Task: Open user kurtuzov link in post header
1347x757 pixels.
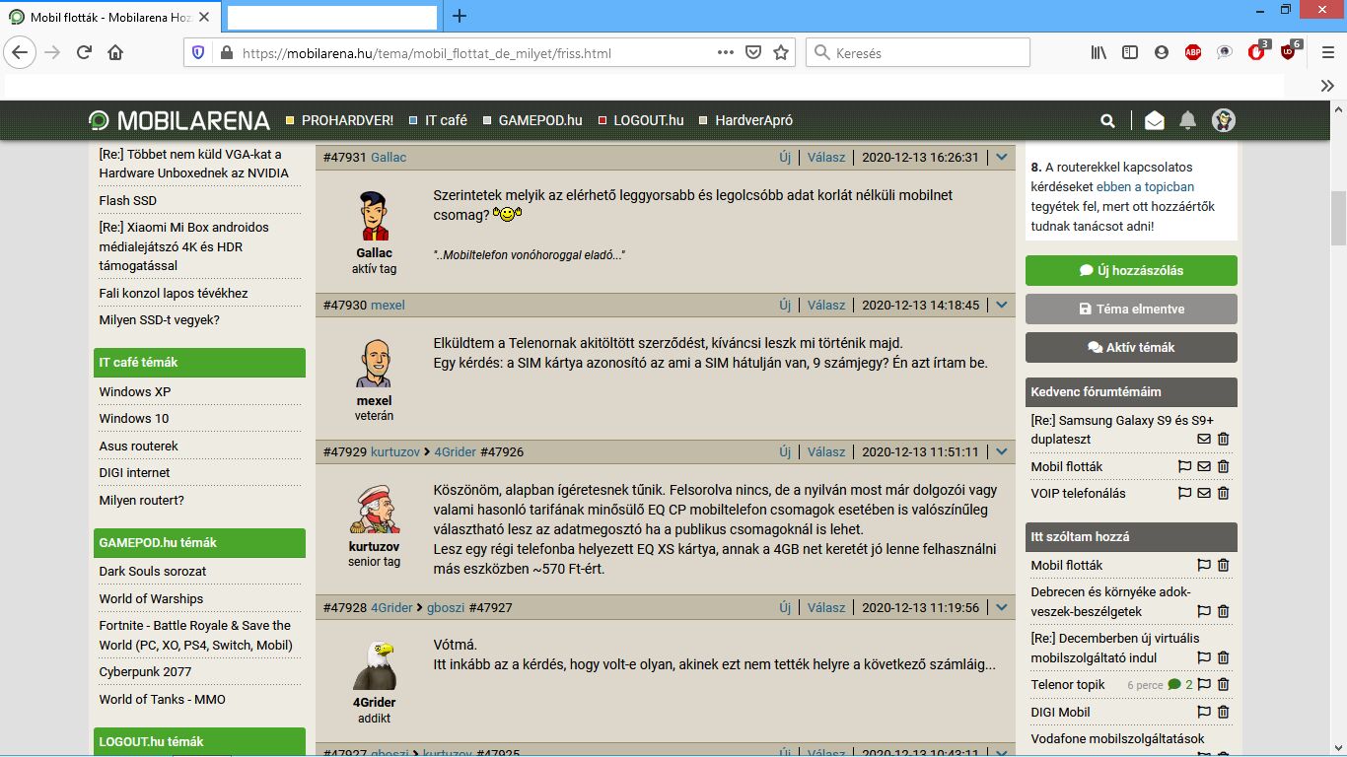Action: [x=394, y=451]
